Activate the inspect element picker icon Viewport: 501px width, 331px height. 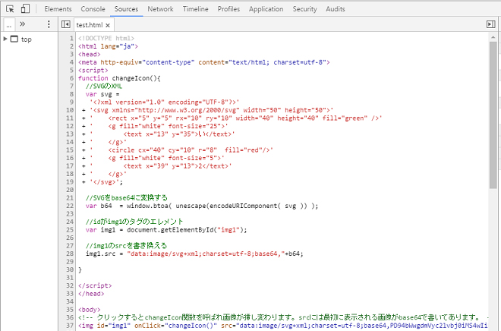[x=10, y=9]
